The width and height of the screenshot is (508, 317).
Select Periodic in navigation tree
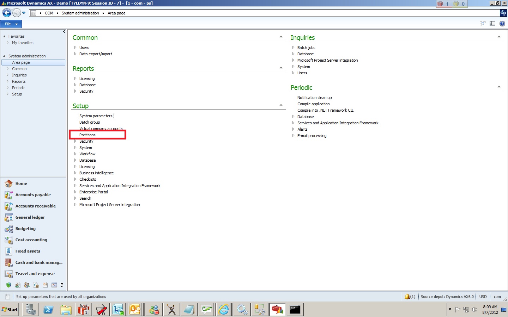coord(18,88)
